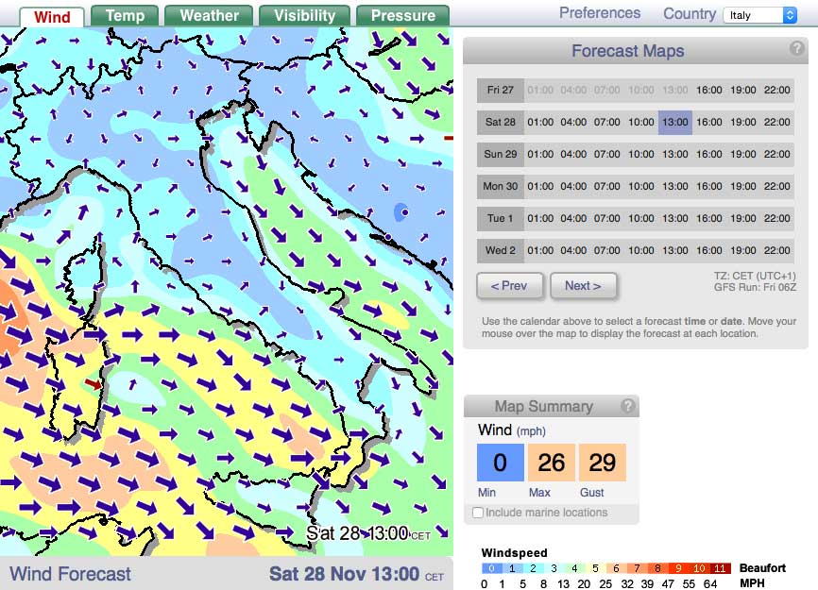Viewport: 818px width, 590px height.
Task: Select the Visibility tab
Action: [x=304, y=15]
